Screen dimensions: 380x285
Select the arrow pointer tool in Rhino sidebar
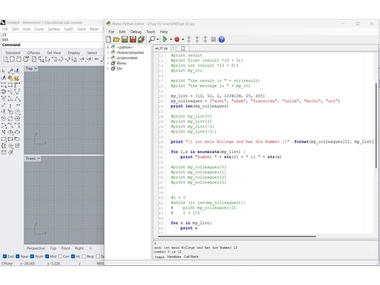click(4, 71)
